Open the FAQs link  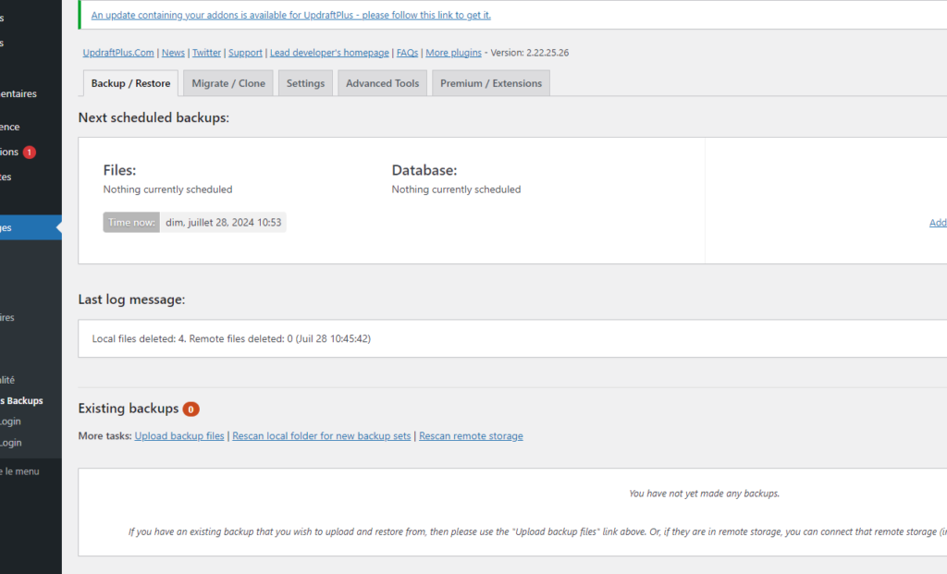(x=407, y=53)
